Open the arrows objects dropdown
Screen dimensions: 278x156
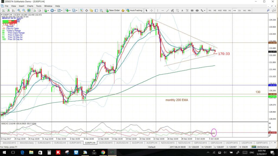[203, 11]
